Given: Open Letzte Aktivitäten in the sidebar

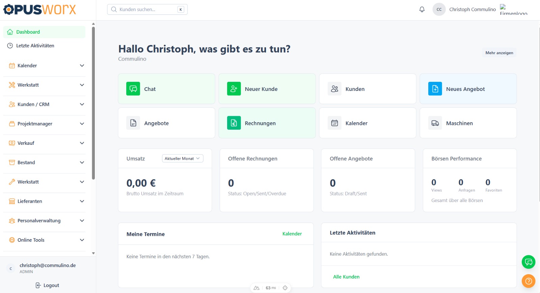Looking at the screenshot, I should click(x=44, y=45).
